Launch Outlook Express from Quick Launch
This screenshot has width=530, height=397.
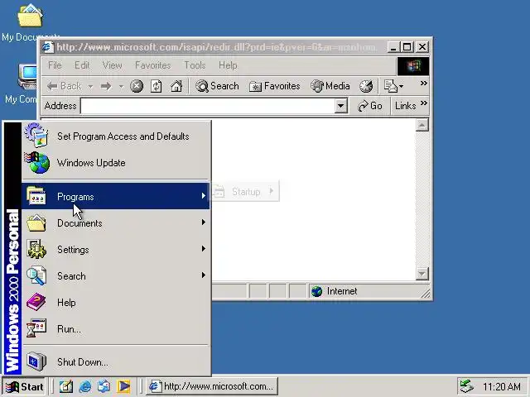[x=104, y=386]
